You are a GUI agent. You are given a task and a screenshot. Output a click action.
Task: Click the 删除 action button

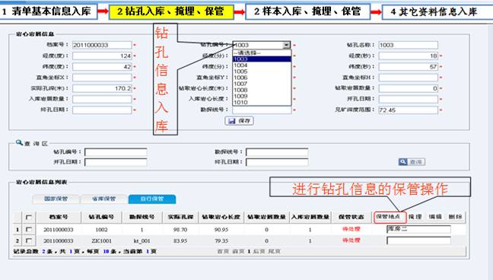point(455,217)
